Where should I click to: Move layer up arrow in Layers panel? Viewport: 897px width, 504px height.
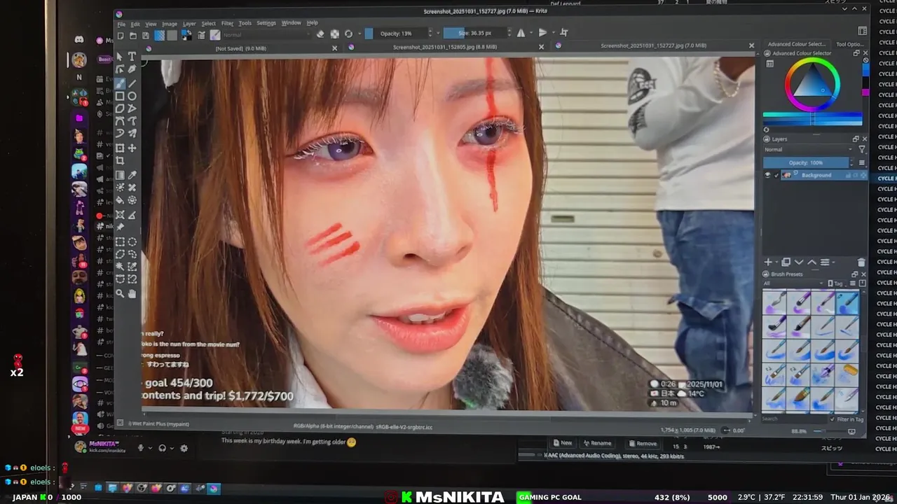[x=812, y=262]
